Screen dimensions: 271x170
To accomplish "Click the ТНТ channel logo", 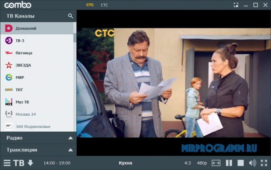I will (x=9, y=90).
